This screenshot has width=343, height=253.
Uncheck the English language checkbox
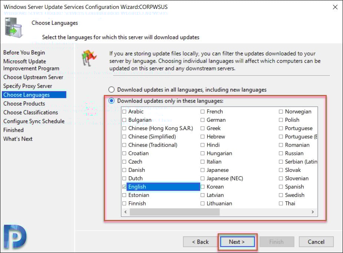(x=124, y=187)
